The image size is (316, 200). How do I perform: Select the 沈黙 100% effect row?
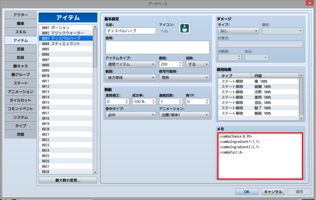(x=258, y=92)
